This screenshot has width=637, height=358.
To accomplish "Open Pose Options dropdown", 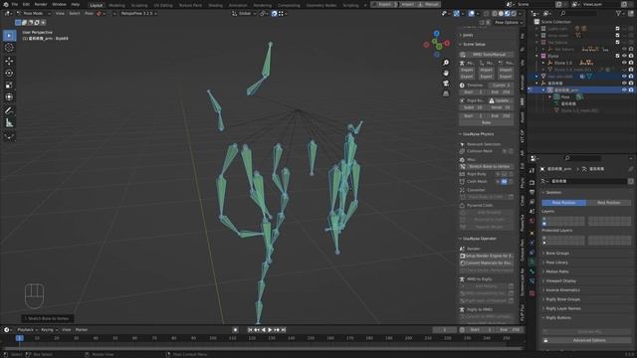I will point(509,23).
